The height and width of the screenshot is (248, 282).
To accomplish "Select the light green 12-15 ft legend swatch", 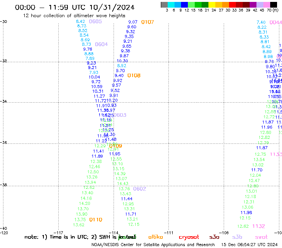I will 191,5.
